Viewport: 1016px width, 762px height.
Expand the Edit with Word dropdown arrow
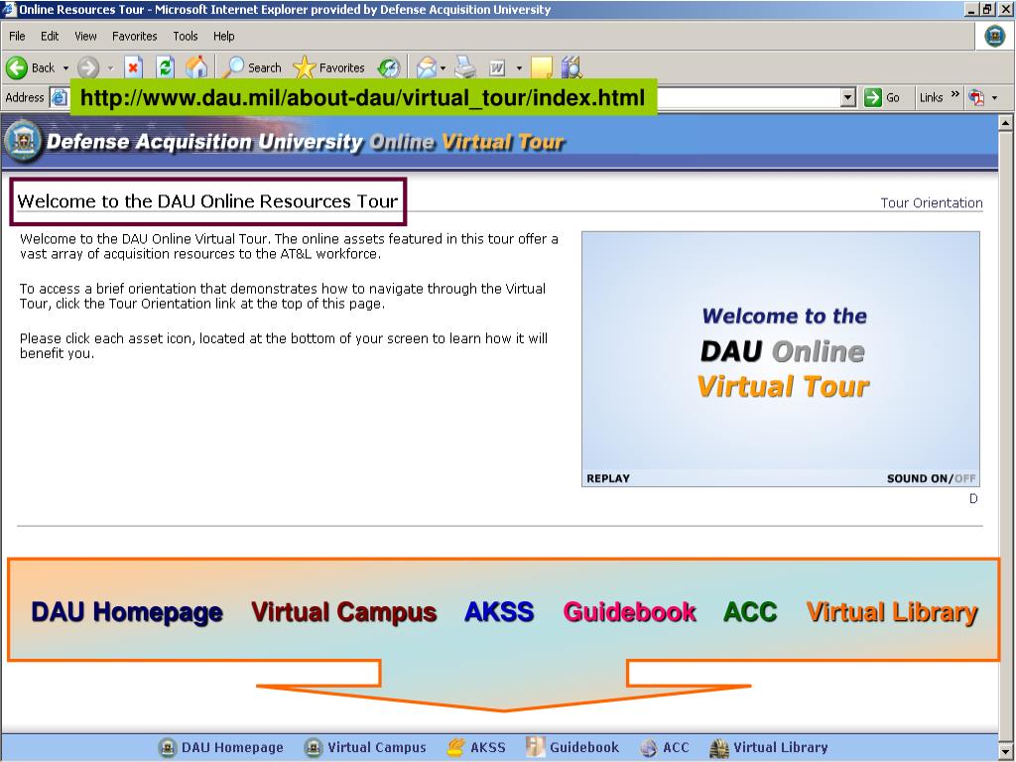(x=519, y=68)
